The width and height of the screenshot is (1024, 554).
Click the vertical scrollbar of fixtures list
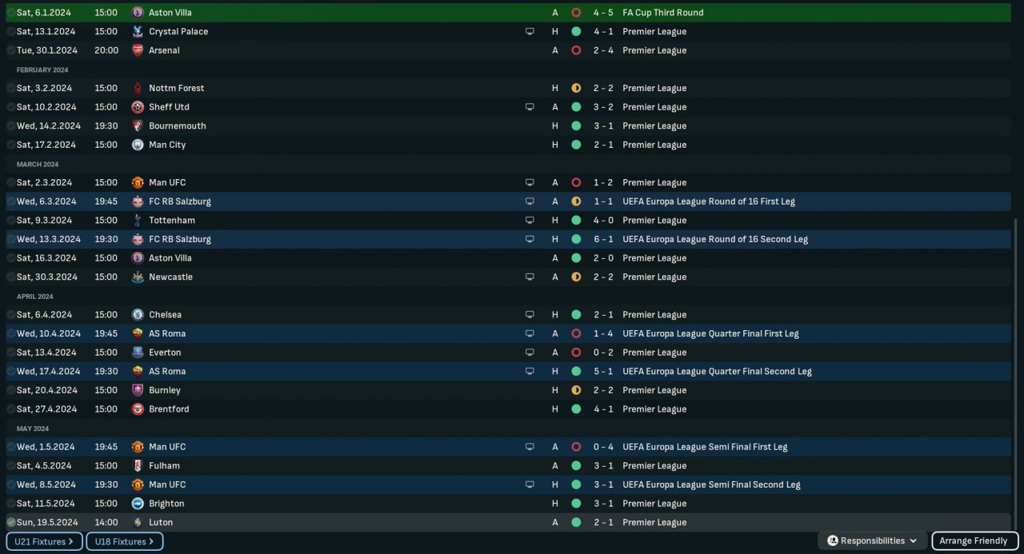tap(1016, 368)
